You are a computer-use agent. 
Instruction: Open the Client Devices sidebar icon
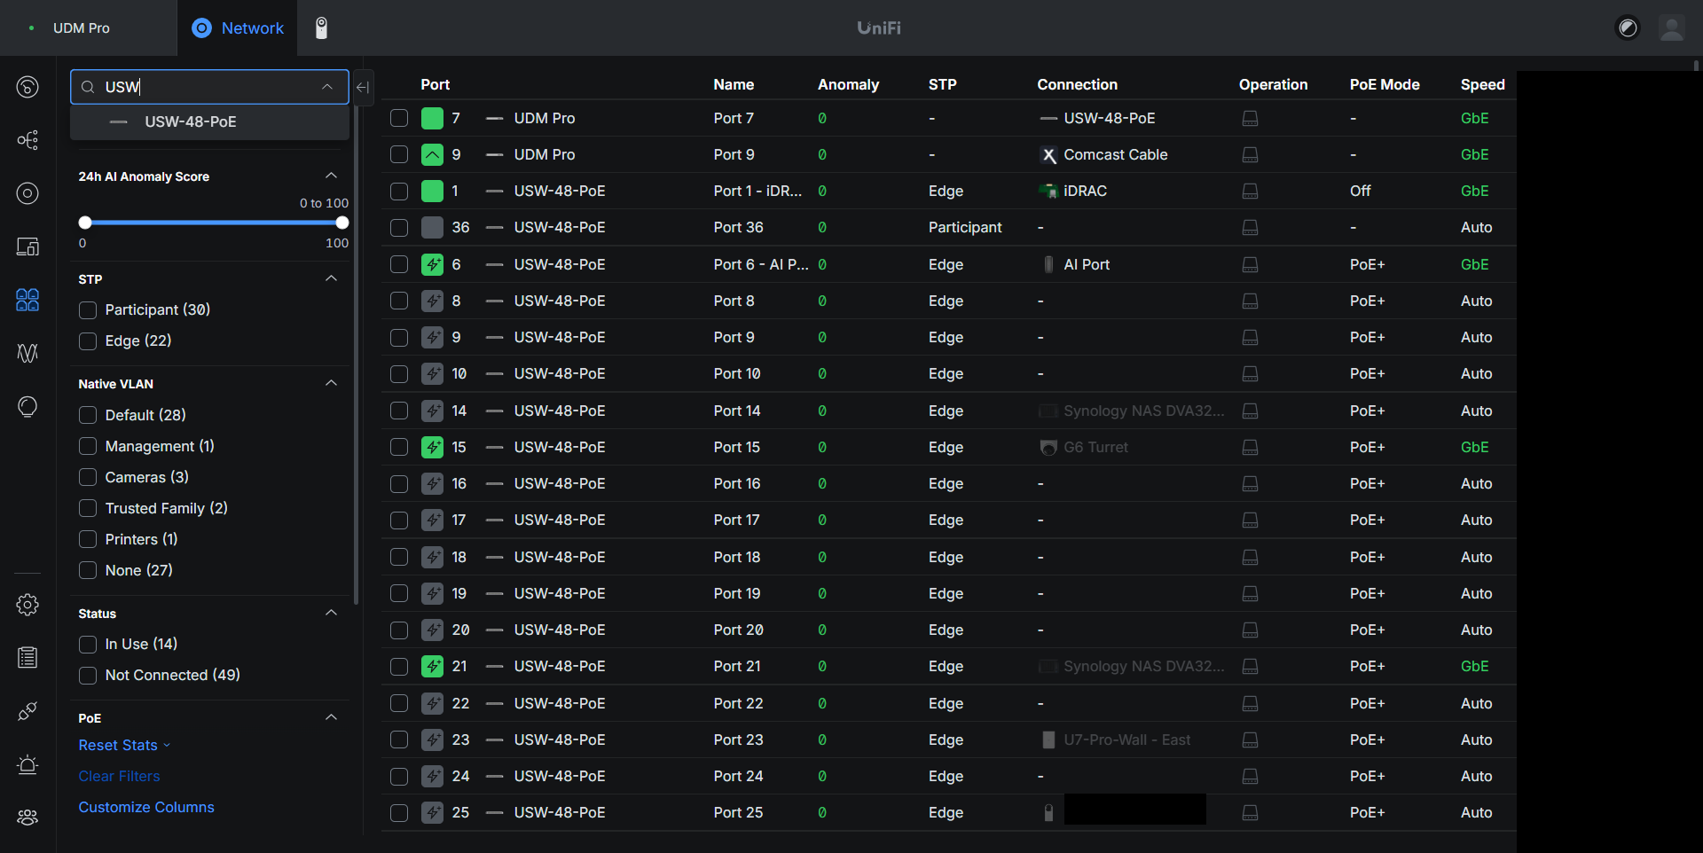27,247
